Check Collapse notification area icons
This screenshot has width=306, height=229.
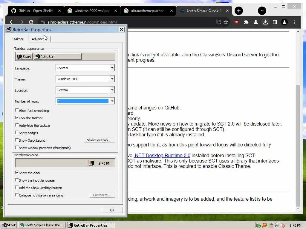coord(17,195)
